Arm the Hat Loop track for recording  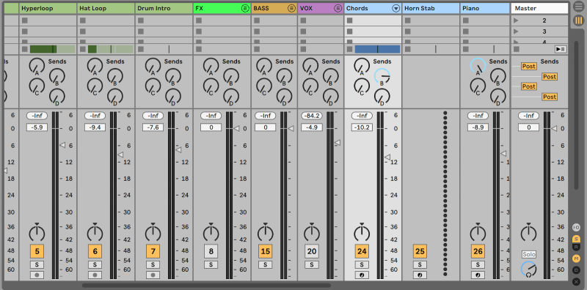(x=95, y=275)
